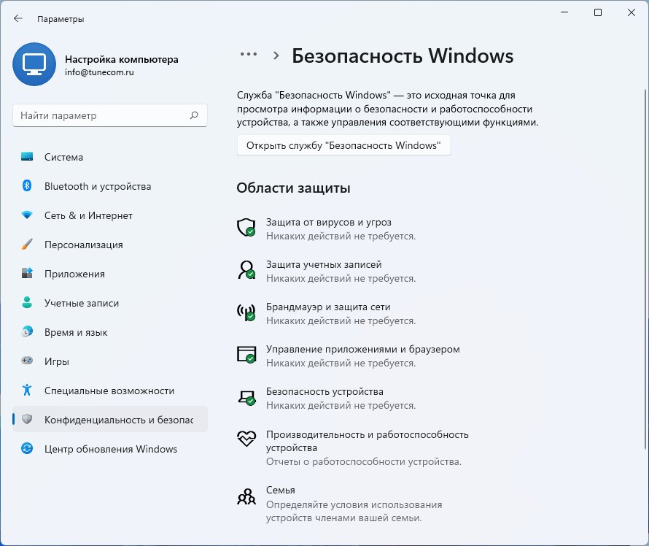The width and height of the screenshot is (649, 546).
Task: Open Система settings section
Action: coord(63,157)
